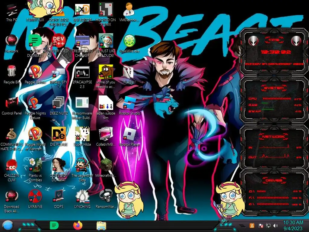
Task: Select the VirusWire.exe lime icon
Action: pyautogui.click(x=129, y=44)
